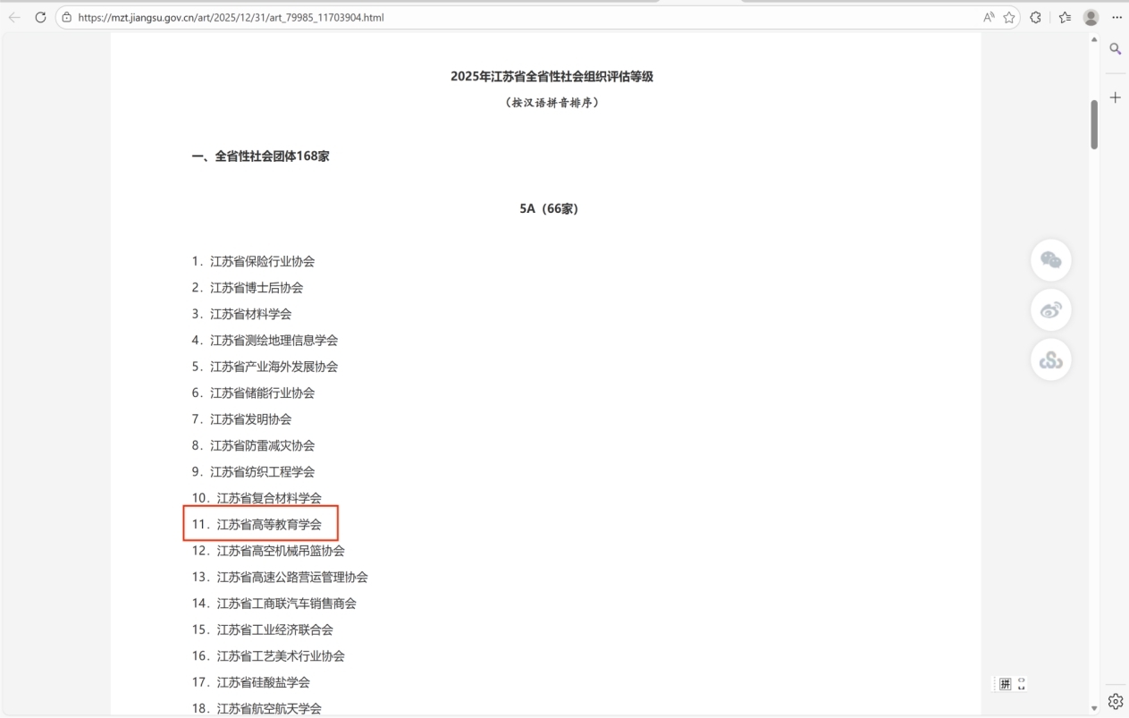
Task: Click the scroll up arrow
Action: [1094, 40]
